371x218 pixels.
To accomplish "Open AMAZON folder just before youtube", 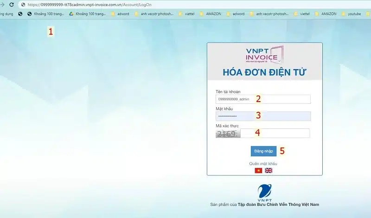I will 326,14.
